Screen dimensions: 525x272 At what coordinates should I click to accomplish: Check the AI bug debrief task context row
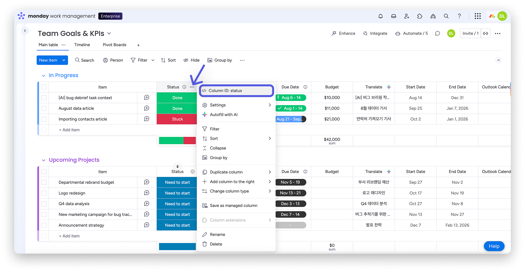click(44, 98)
